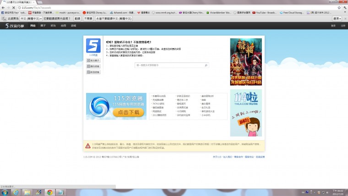Open the 加入我们 footer link
This screenshot has width=348, height=196.
(228, 157)
